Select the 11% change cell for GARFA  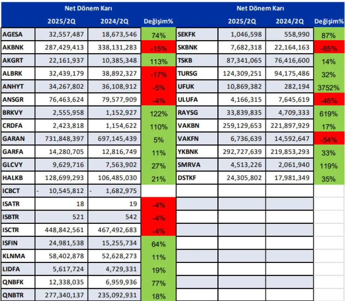point(158,151)
